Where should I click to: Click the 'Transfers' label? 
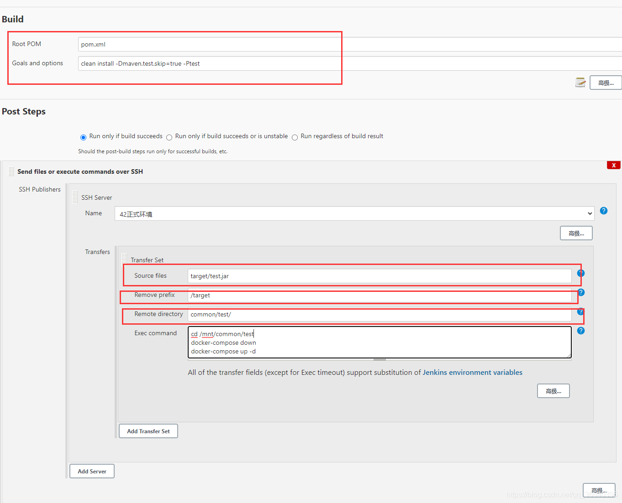coord(97,252)
